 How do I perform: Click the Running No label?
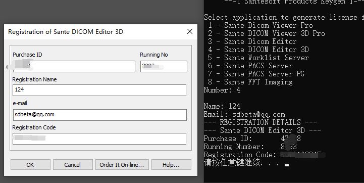coord(154,55)
